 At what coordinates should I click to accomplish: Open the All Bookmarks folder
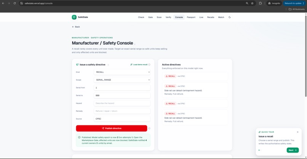point(297,9)
